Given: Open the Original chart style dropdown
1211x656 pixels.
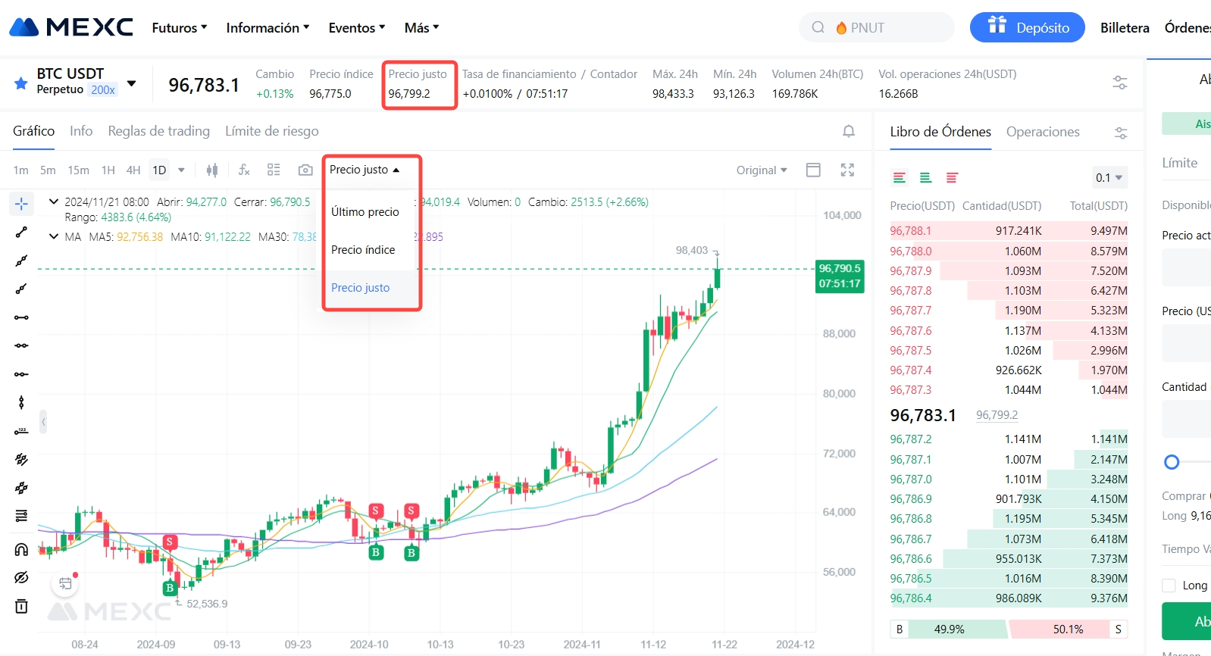Looking at the screenshot, I should tap(762, 170).
